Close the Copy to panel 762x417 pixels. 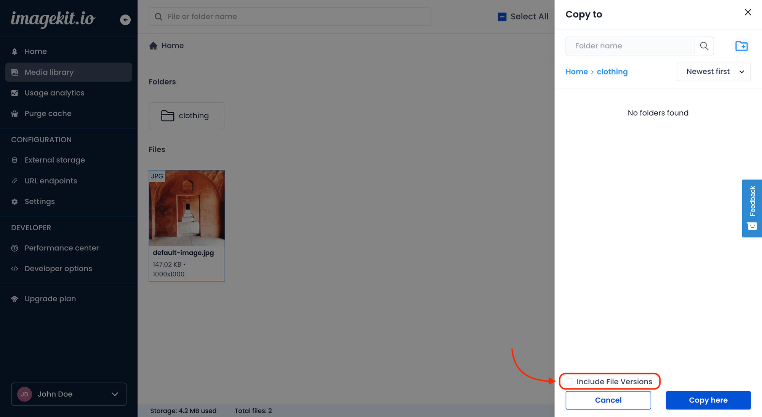click(748, 12)
